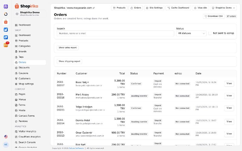Click Shopirika breadcrumb in header
The height and width of the screenshot is (151, 242).
(x=59, y=8)
